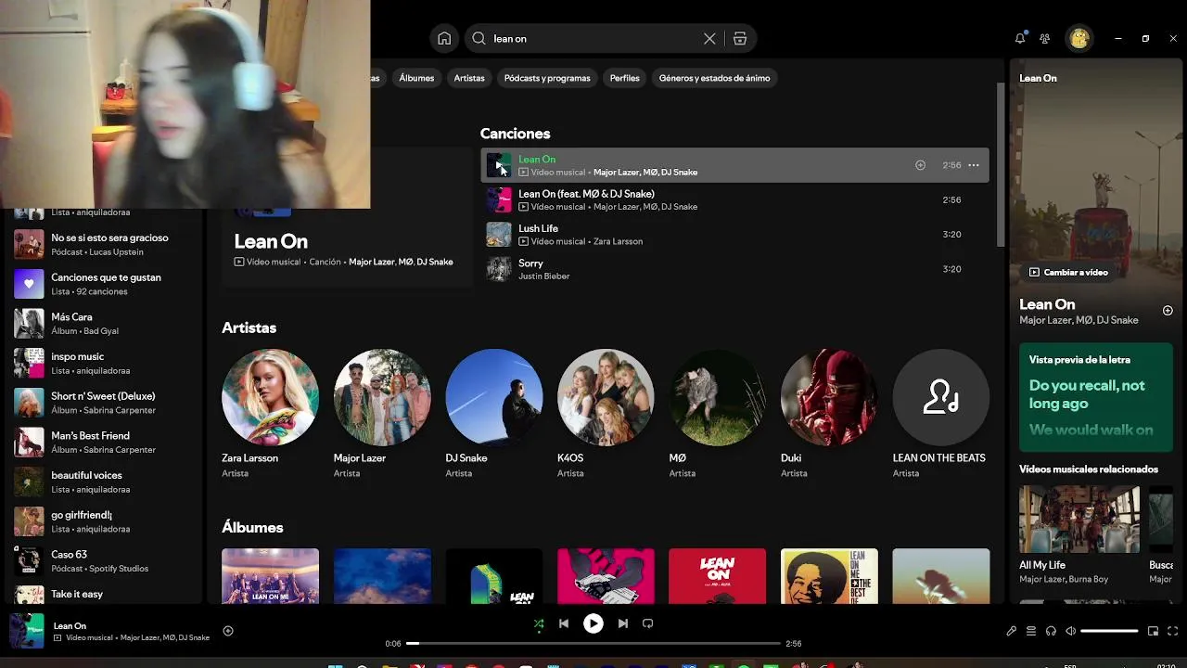
Task: Skip to previous track
Action: 564,623
